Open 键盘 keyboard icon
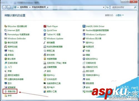 (84, 55)
